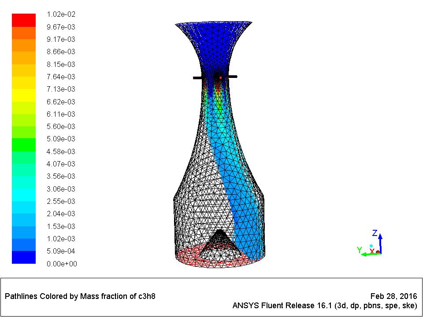The width and height of the screenshot is (423, 317).
Task: Click the legend value 5.09e-03
Action: coord(61,139)
